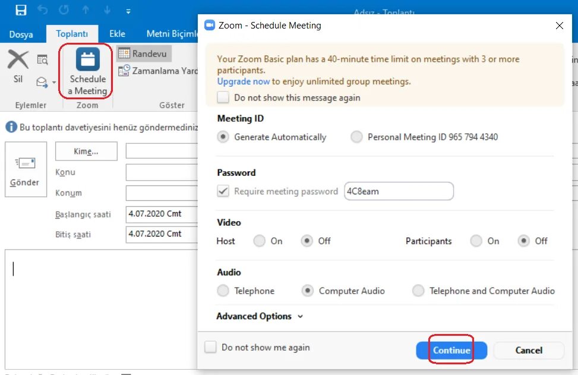Click the Bitiş saati date field
The image size is (578, 375).
click(162, 235)
